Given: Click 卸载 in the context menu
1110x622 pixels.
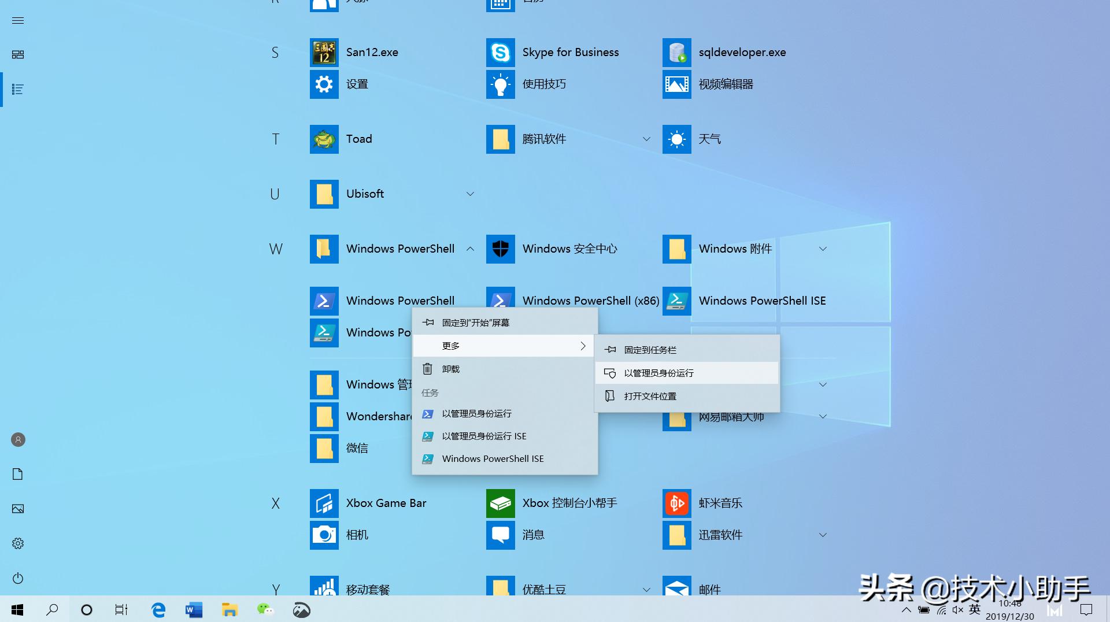Looking at the screenshot, I should click(450, 369).
